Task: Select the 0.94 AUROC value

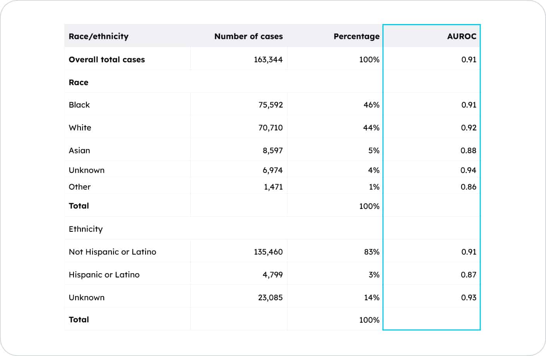Action: pyautogui.click(x=468, y=170)
